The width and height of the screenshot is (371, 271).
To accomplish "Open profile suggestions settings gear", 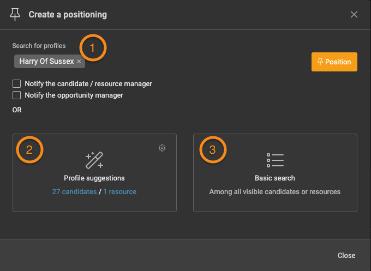I will click(162, 148).
